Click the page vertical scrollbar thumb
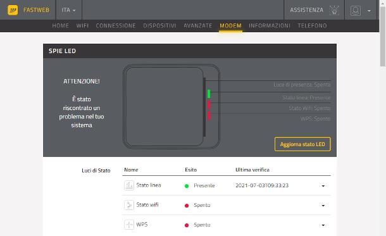 pos(383,37)
